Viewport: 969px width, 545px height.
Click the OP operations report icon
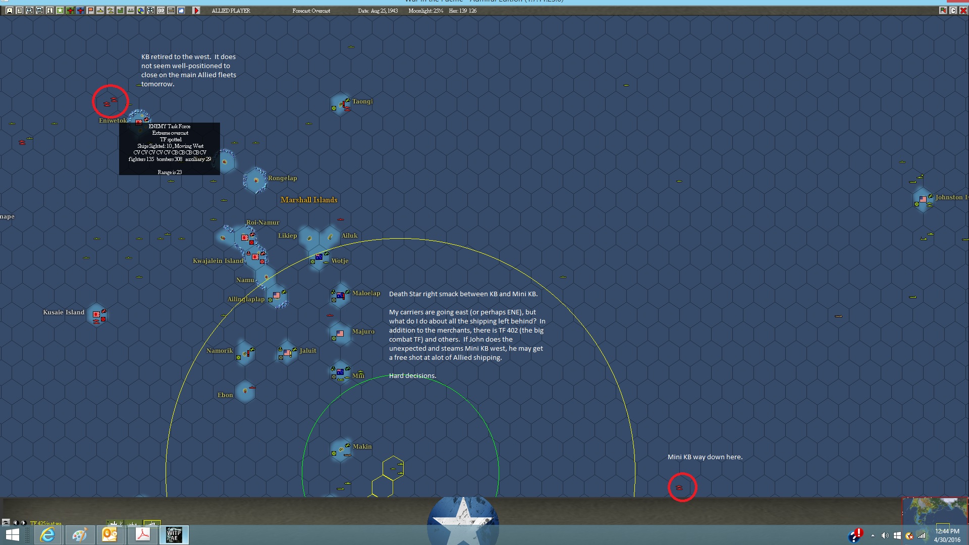click(161, 11)
